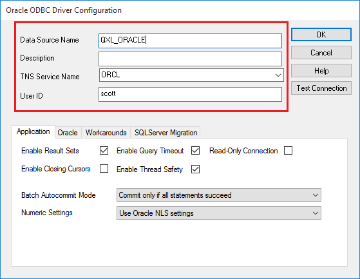This screenshot has height=279, width=360.
Task: Click the OK button
Action: coord(321,35)
